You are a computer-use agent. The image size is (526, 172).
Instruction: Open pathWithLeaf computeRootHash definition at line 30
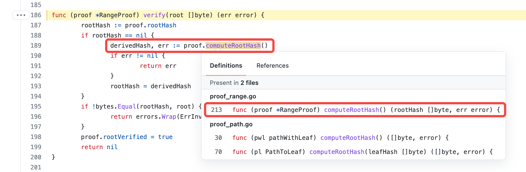(347, 138)
